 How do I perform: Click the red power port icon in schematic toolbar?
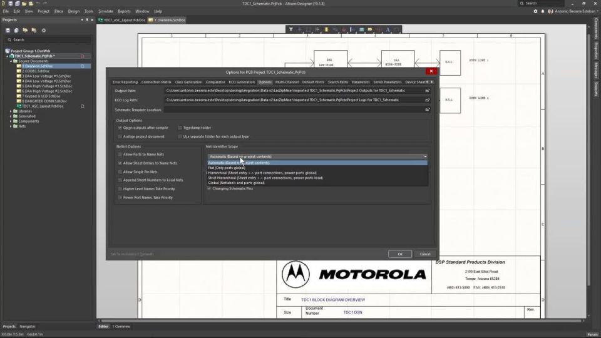344,29
